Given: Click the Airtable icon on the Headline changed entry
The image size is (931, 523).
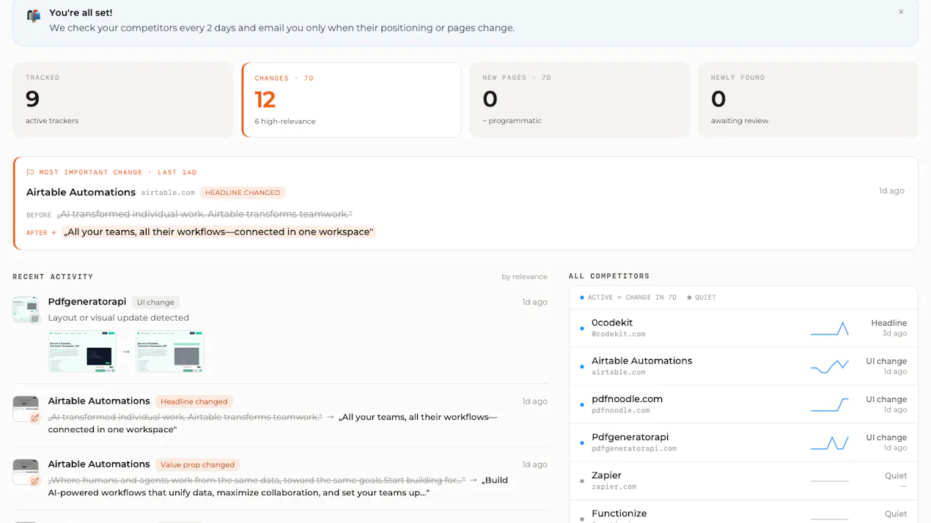Looking at the screenshot, I should pyautogui.click(x=26, y=409).
